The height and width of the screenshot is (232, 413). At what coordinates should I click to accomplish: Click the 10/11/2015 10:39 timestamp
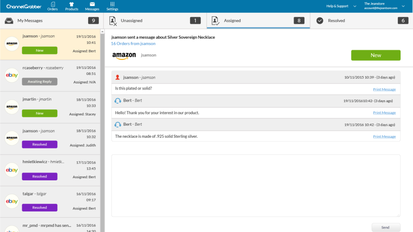359,77
